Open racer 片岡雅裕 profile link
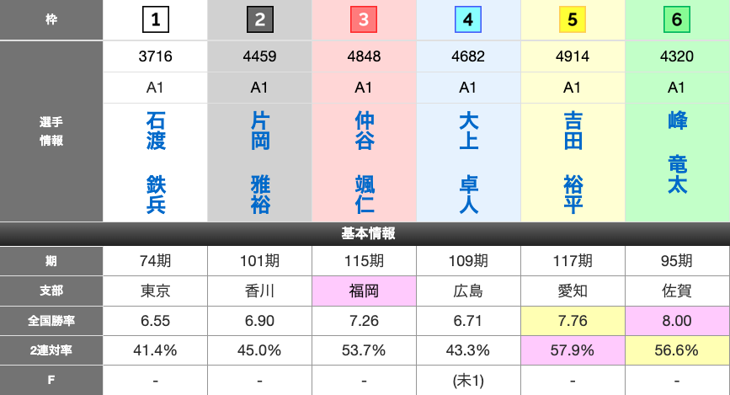The width and height of the screenshot is (730, 395). tap(260, 163)
